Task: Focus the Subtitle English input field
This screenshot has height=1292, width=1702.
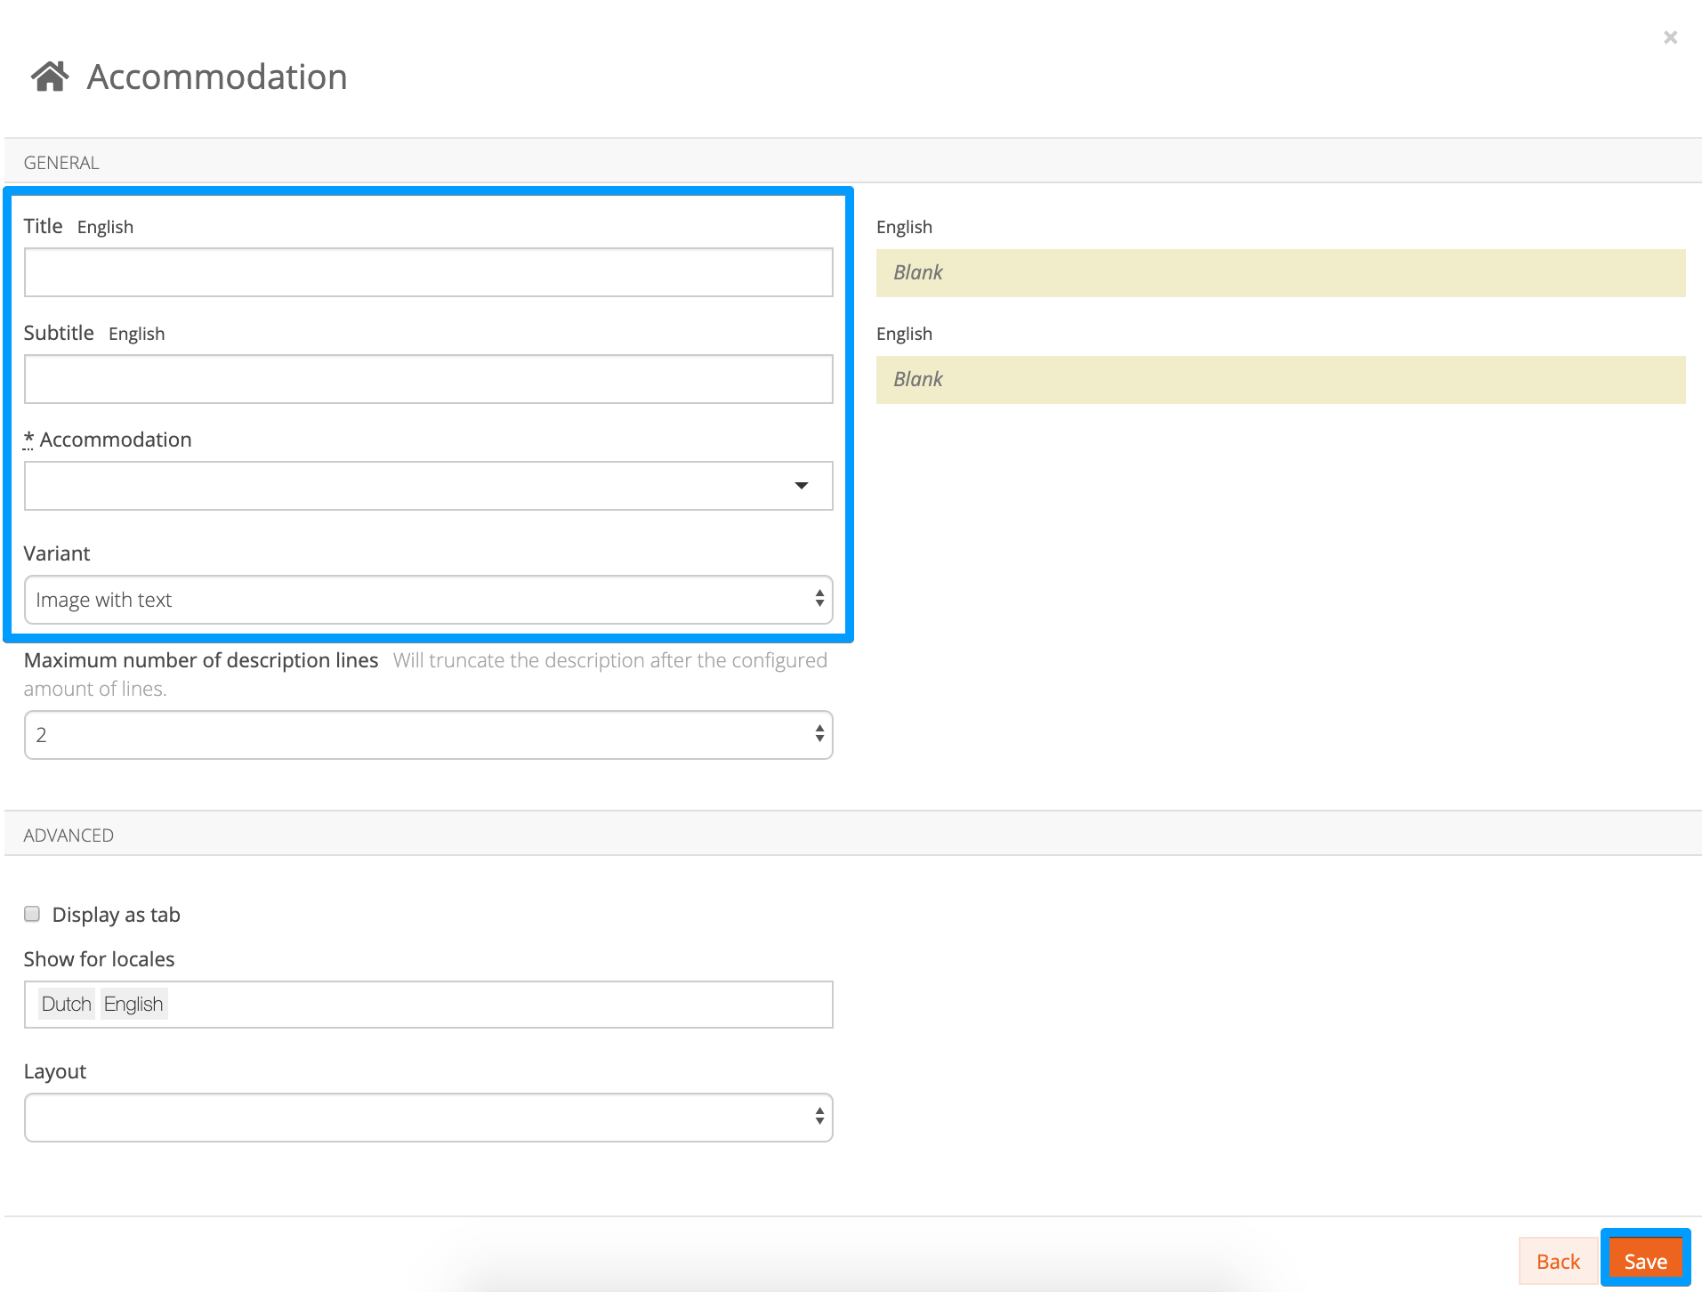Action: [428, 379]
